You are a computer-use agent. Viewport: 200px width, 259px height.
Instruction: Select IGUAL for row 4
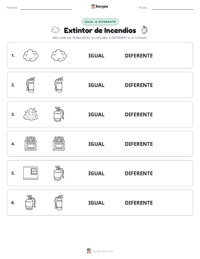tap(96, 144)
